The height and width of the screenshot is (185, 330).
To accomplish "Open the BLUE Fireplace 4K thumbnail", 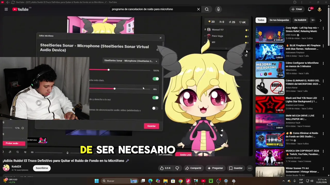I will pos(270,52).
